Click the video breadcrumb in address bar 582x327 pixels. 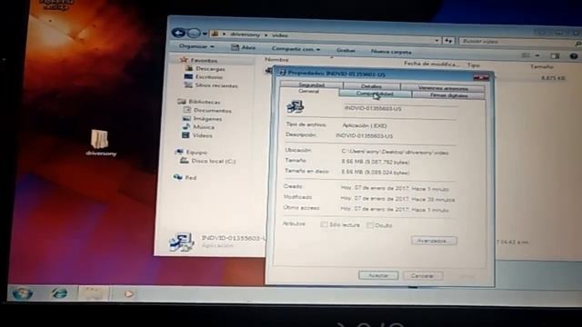[280, 35]
